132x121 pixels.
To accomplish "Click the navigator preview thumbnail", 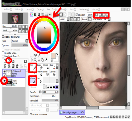I will (15, 18).
